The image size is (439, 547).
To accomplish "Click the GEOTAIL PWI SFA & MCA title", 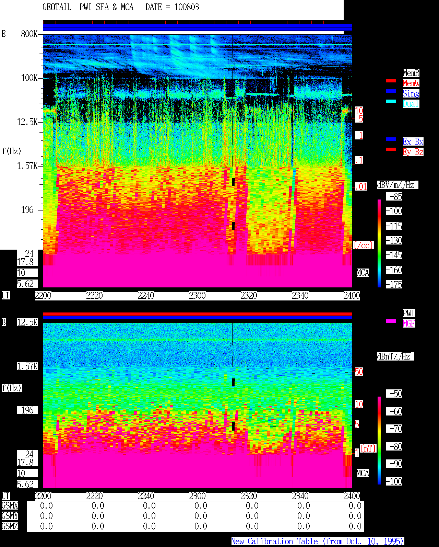I will point(121,7).
